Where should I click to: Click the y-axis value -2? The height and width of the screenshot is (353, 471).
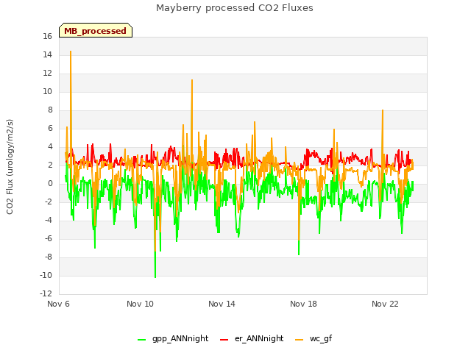click(49, 202)
